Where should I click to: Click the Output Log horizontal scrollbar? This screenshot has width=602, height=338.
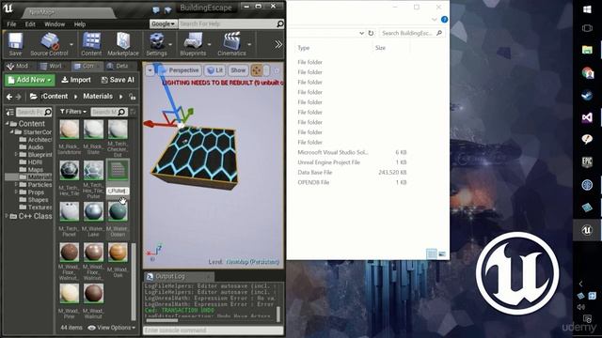[x=162, y=320]
